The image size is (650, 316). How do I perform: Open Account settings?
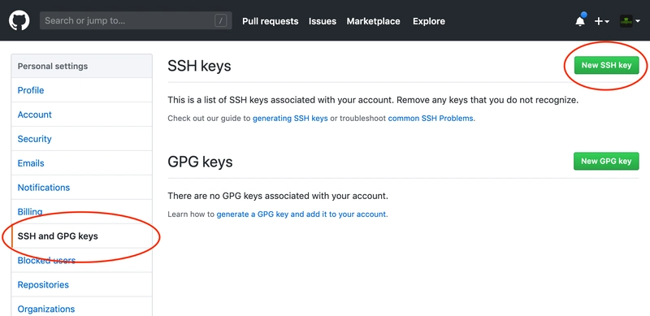pos(82,115)
